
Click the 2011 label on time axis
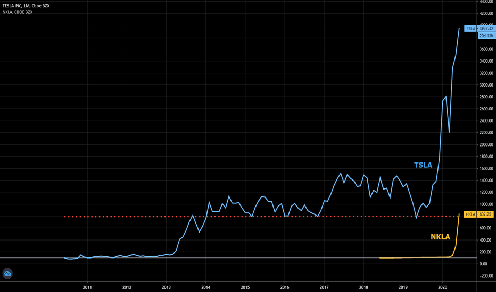87,287
